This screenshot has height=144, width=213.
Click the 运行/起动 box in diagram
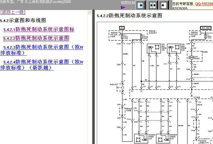(206, 28)
